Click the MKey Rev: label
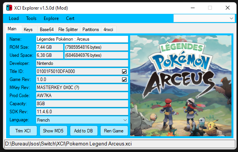Image resolution: width=238 pixels, height=152 pixels. tap(20, 88)
